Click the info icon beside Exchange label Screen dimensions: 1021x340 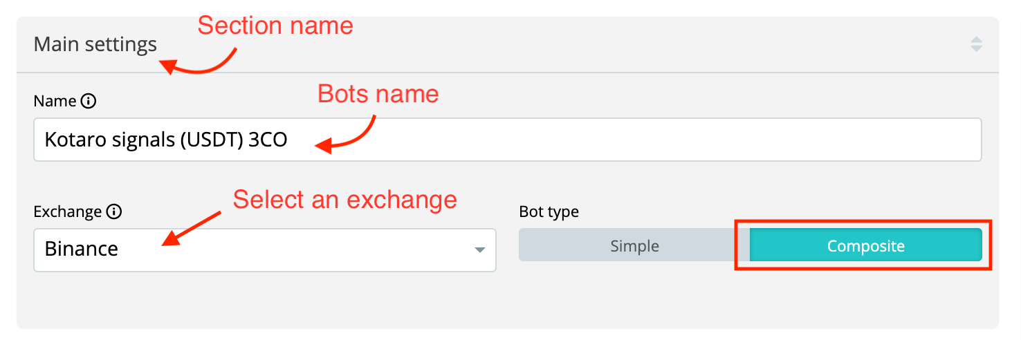tap(114, 212)
